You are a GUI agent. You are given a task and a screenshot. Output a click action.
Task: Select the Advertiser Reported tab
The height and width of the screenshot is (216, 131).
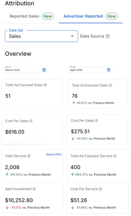point(91,16)
